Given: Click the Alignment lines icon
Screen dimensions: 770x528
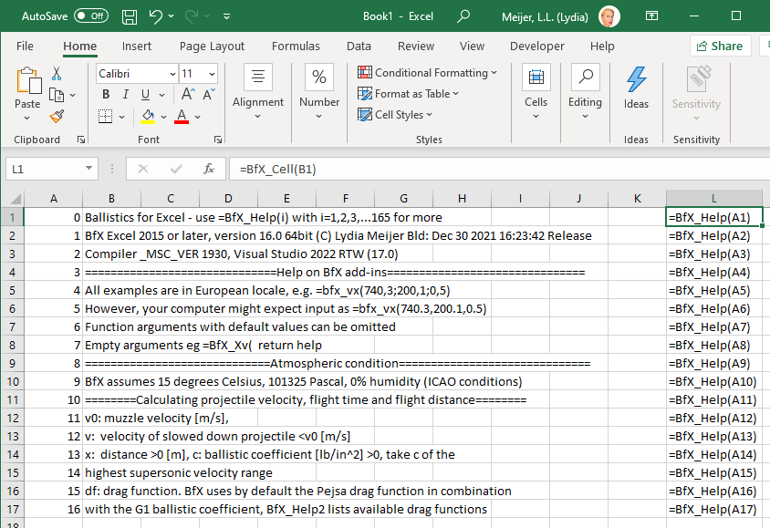Looking at the screenshot, I should (258, 77).
